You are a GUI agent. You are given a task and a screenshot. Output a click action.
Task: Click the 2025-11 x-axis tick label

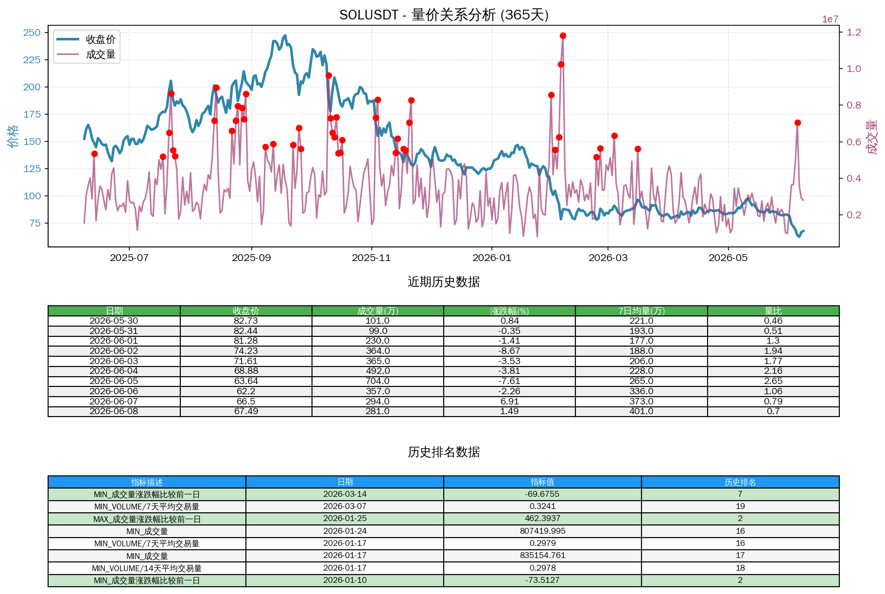click(x=371, y=258)
